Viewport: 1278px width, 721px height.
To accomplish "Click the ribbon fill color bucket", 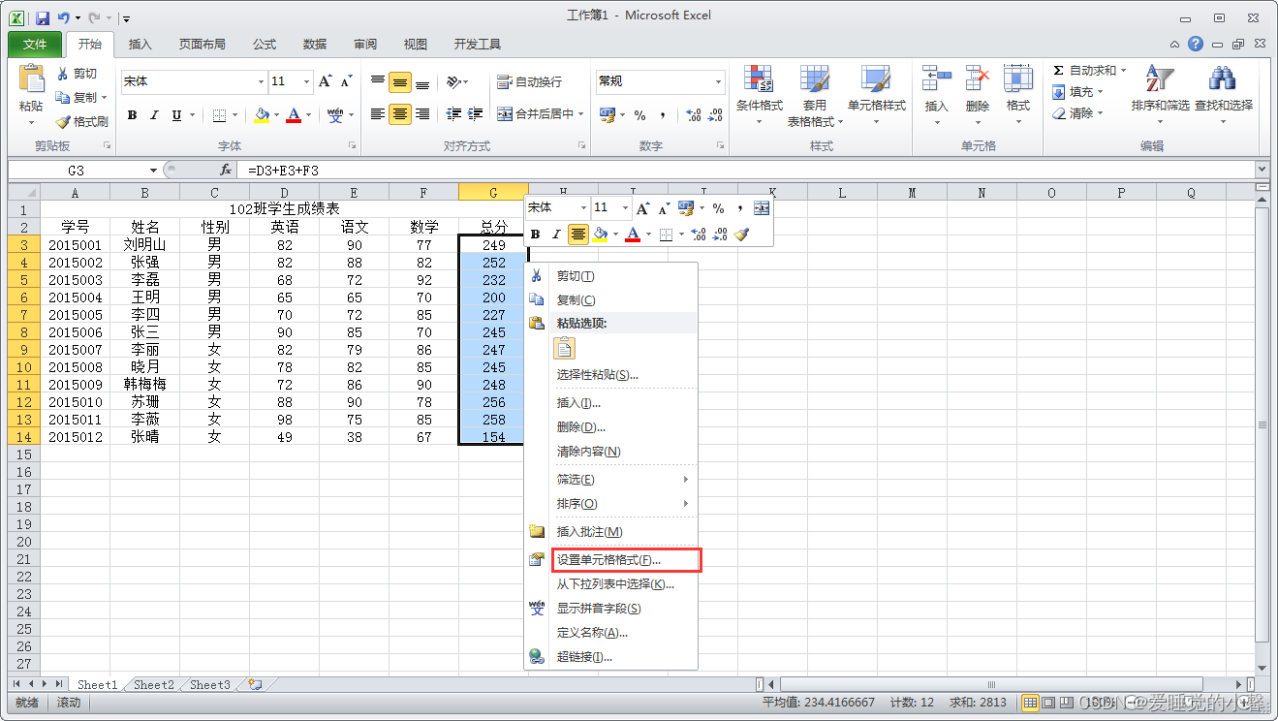I will [x=262, y=115].
